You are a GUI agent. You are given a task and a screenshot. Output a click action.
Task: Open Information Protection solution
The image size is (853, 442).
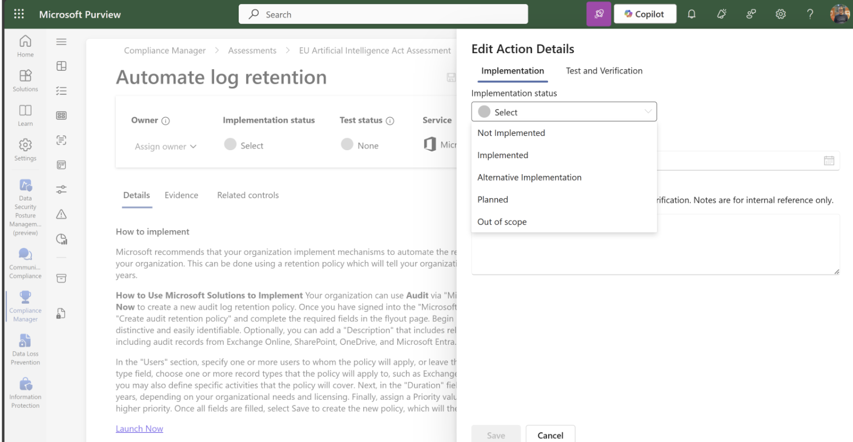25,393
